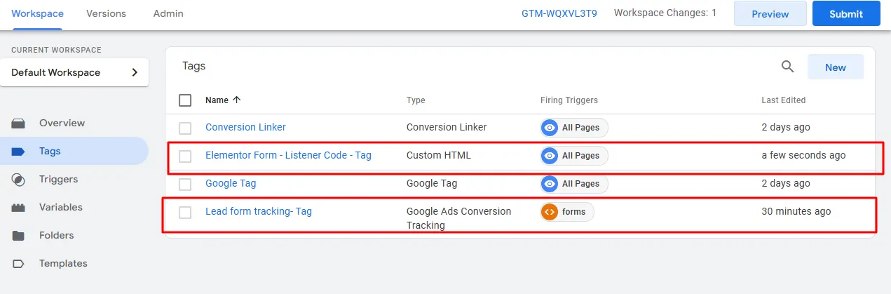Open the Conversion Linker tag
The height and width of the screenshot is (294, 891).
pos(245,127)
